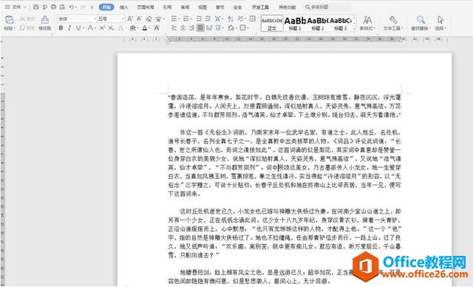Viewport: 473px width, 287px height.
Task: Switch to the 页面布局 ribbon tab
Action: click(146, 7)
